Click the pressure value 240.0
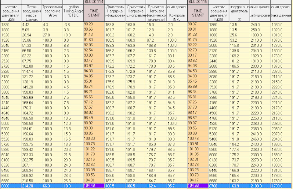The height and width of the screenshot is (189, 293). (260, 24)
